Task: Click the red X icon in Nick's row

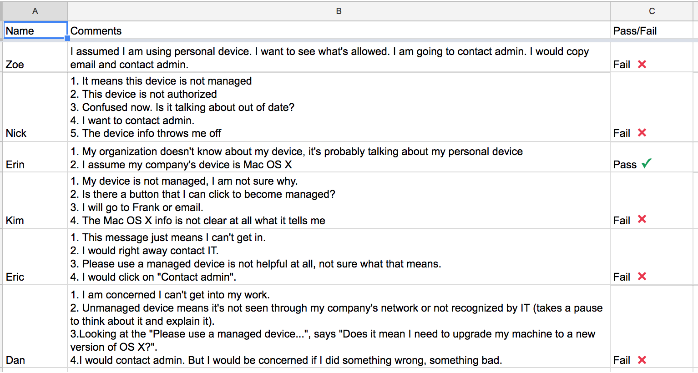Action: (x=642, y=132)
